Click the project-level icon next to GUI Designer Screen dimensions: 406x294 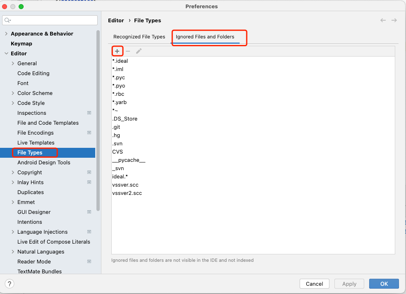(x=89, y=212)
